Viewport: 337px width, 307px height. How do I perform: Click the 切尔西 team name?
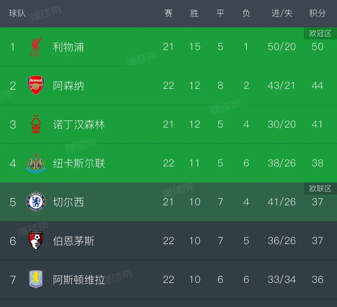[x=68, y=202]
